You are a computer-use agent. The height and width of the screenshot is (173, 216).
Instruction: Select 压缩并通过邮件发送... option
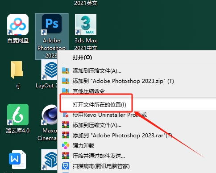pos(137,156)
